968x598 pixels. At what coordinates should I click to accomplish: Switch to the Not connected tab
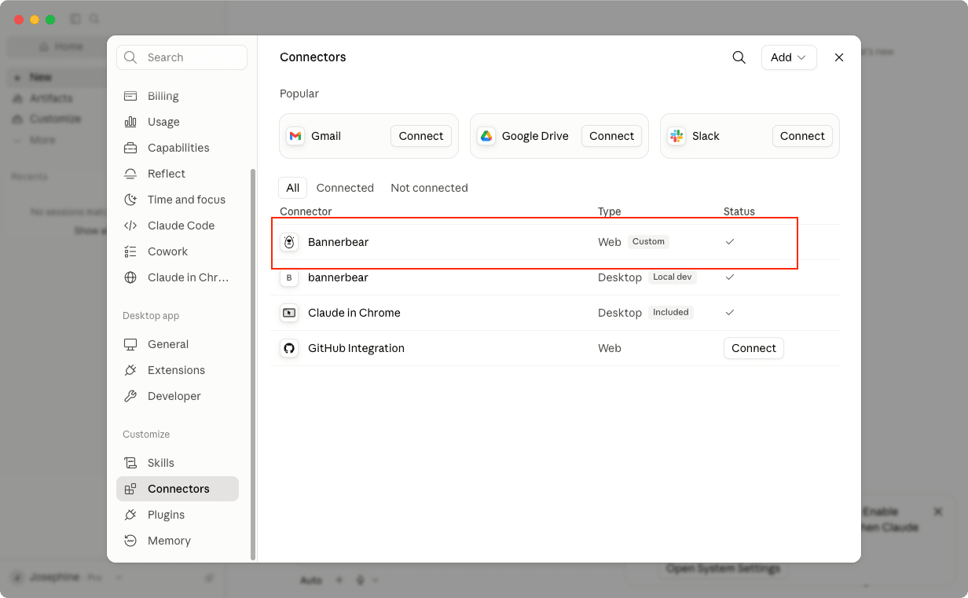[x=429, y=188]
